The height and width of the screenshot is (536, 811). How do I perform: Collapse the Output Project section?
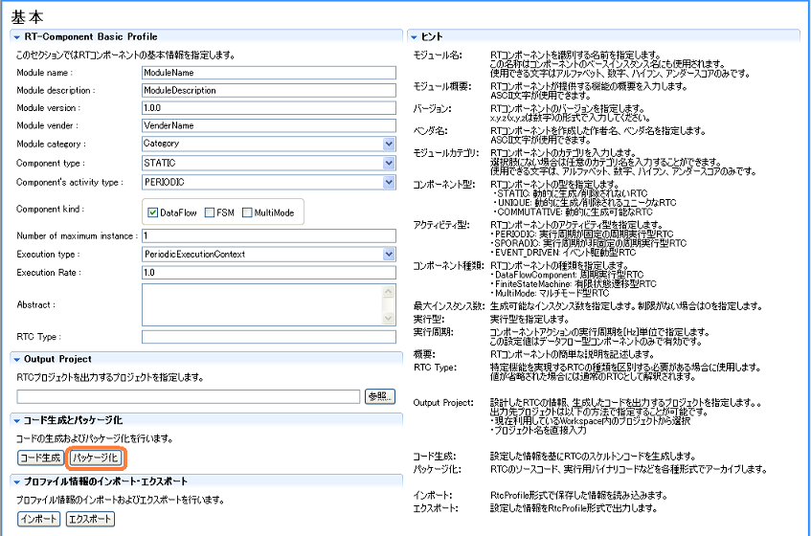coord(17,360)
